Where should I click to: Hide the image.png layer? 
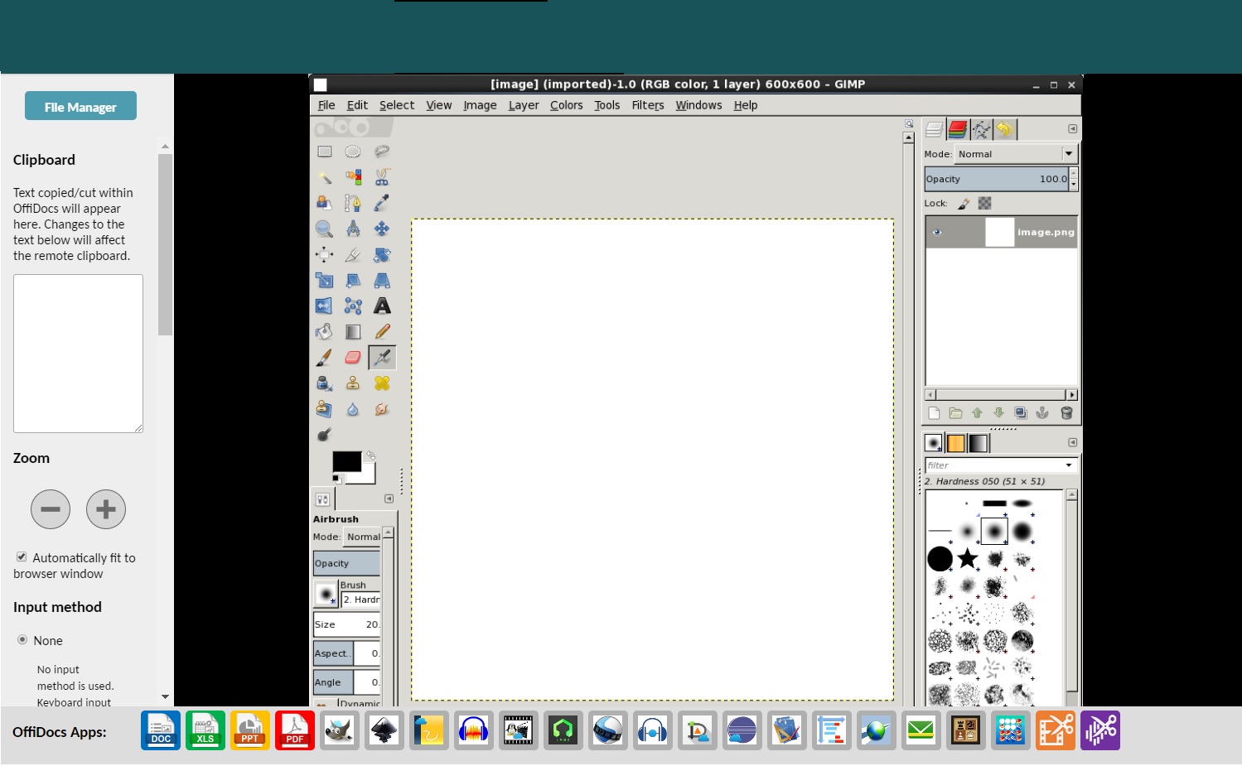pyautogui.click(x=936, y=233)
